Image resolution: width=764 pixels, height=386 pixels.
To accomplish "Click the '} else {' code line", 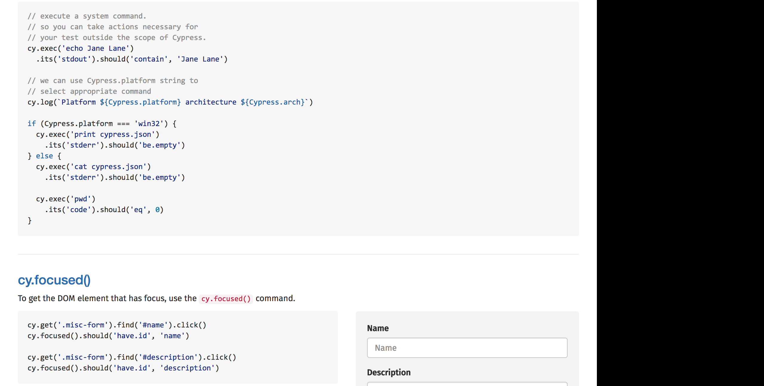I will pos(44,156).
